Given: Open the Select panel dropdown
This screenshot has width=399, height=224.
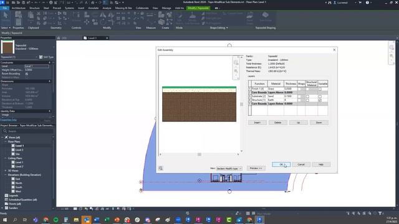Looking at the screenshot, I should tap(6, 27).
